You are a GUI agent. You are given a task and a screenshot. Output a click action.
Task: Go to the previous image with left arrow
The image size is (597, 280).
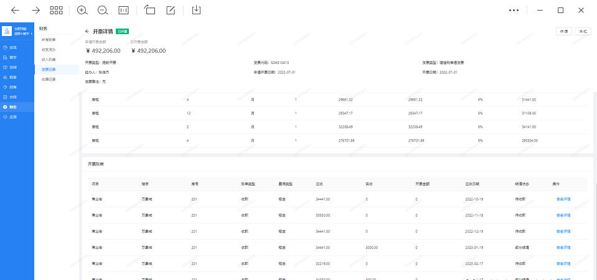15,10
